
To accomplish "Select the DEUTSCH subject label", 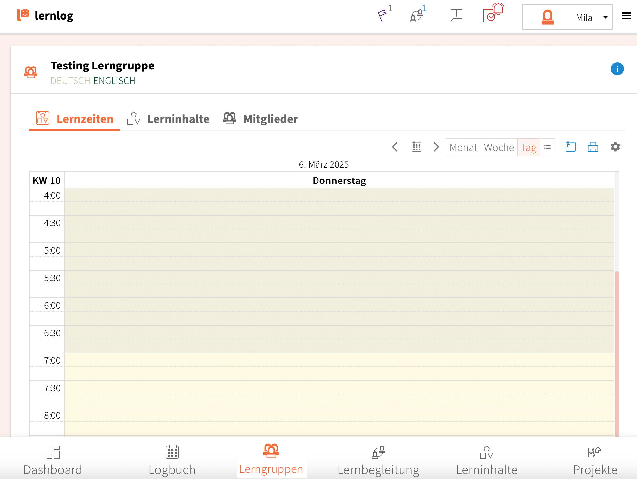I will click(70, 81).
